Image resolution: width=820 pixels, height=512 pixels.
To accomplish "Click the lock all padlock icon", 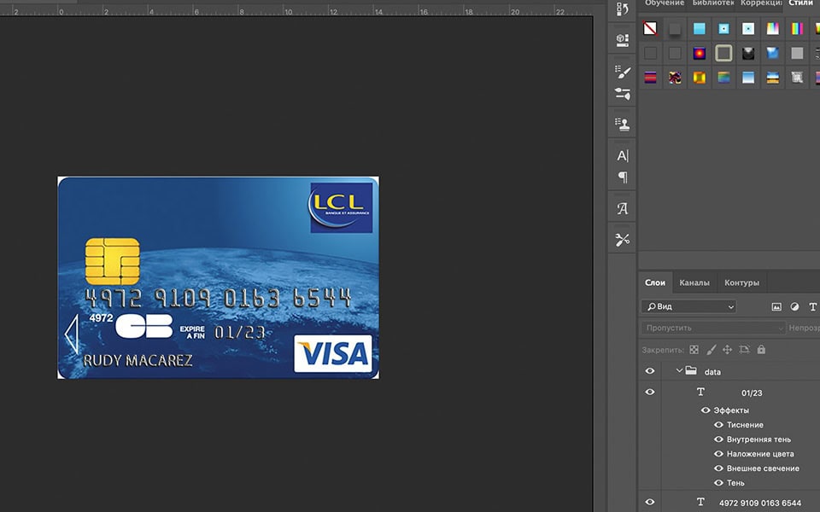I will 761,349.
